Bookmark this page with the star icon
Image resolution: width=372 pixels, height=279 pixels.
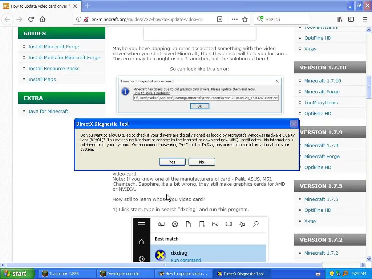(245, 19)
